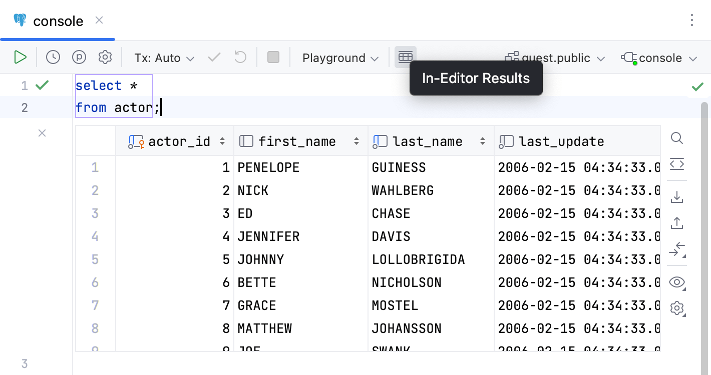Sort results by the actor_id column arrows
Image resolution: width=711 pixels, height=375 pixels.
(222, 141)
